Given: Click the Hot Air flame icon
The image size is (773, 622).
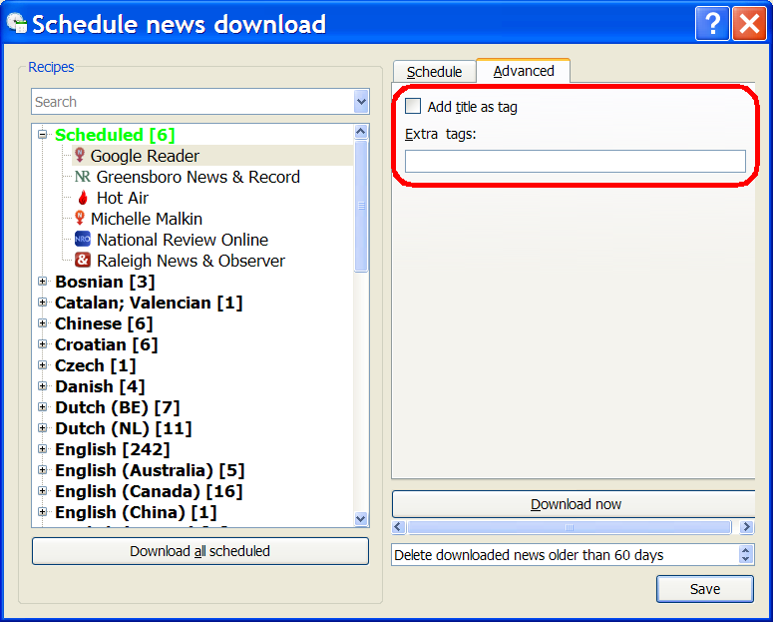Looking at the screenshot, I should pos(83,198).
